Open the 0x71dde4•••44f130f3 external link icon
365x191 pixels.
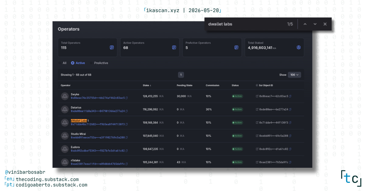tap(257, 122)
